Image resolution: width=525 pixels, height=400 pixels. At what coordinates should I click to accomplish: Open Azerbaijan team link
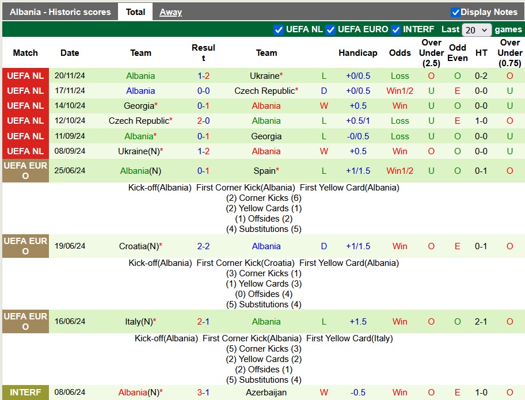coord(266,393)
